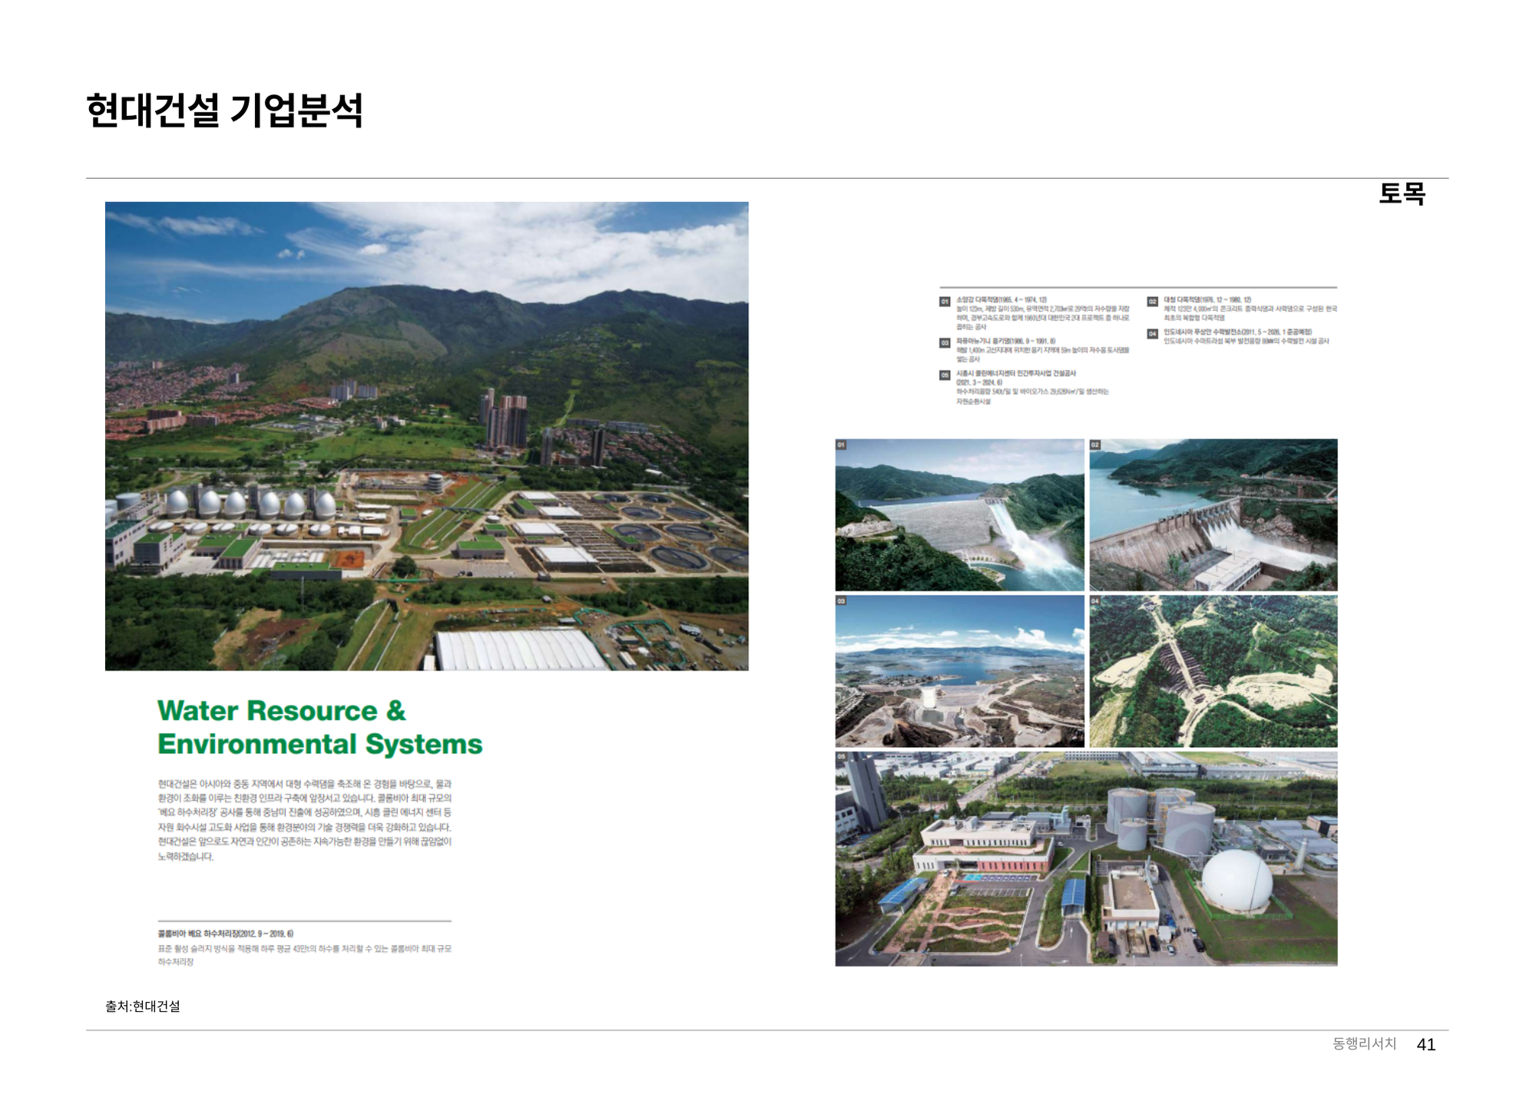Click the '출처:현대건설' source note
This screenshot has width=1536, height=1104.
(x=143, y=1006)
